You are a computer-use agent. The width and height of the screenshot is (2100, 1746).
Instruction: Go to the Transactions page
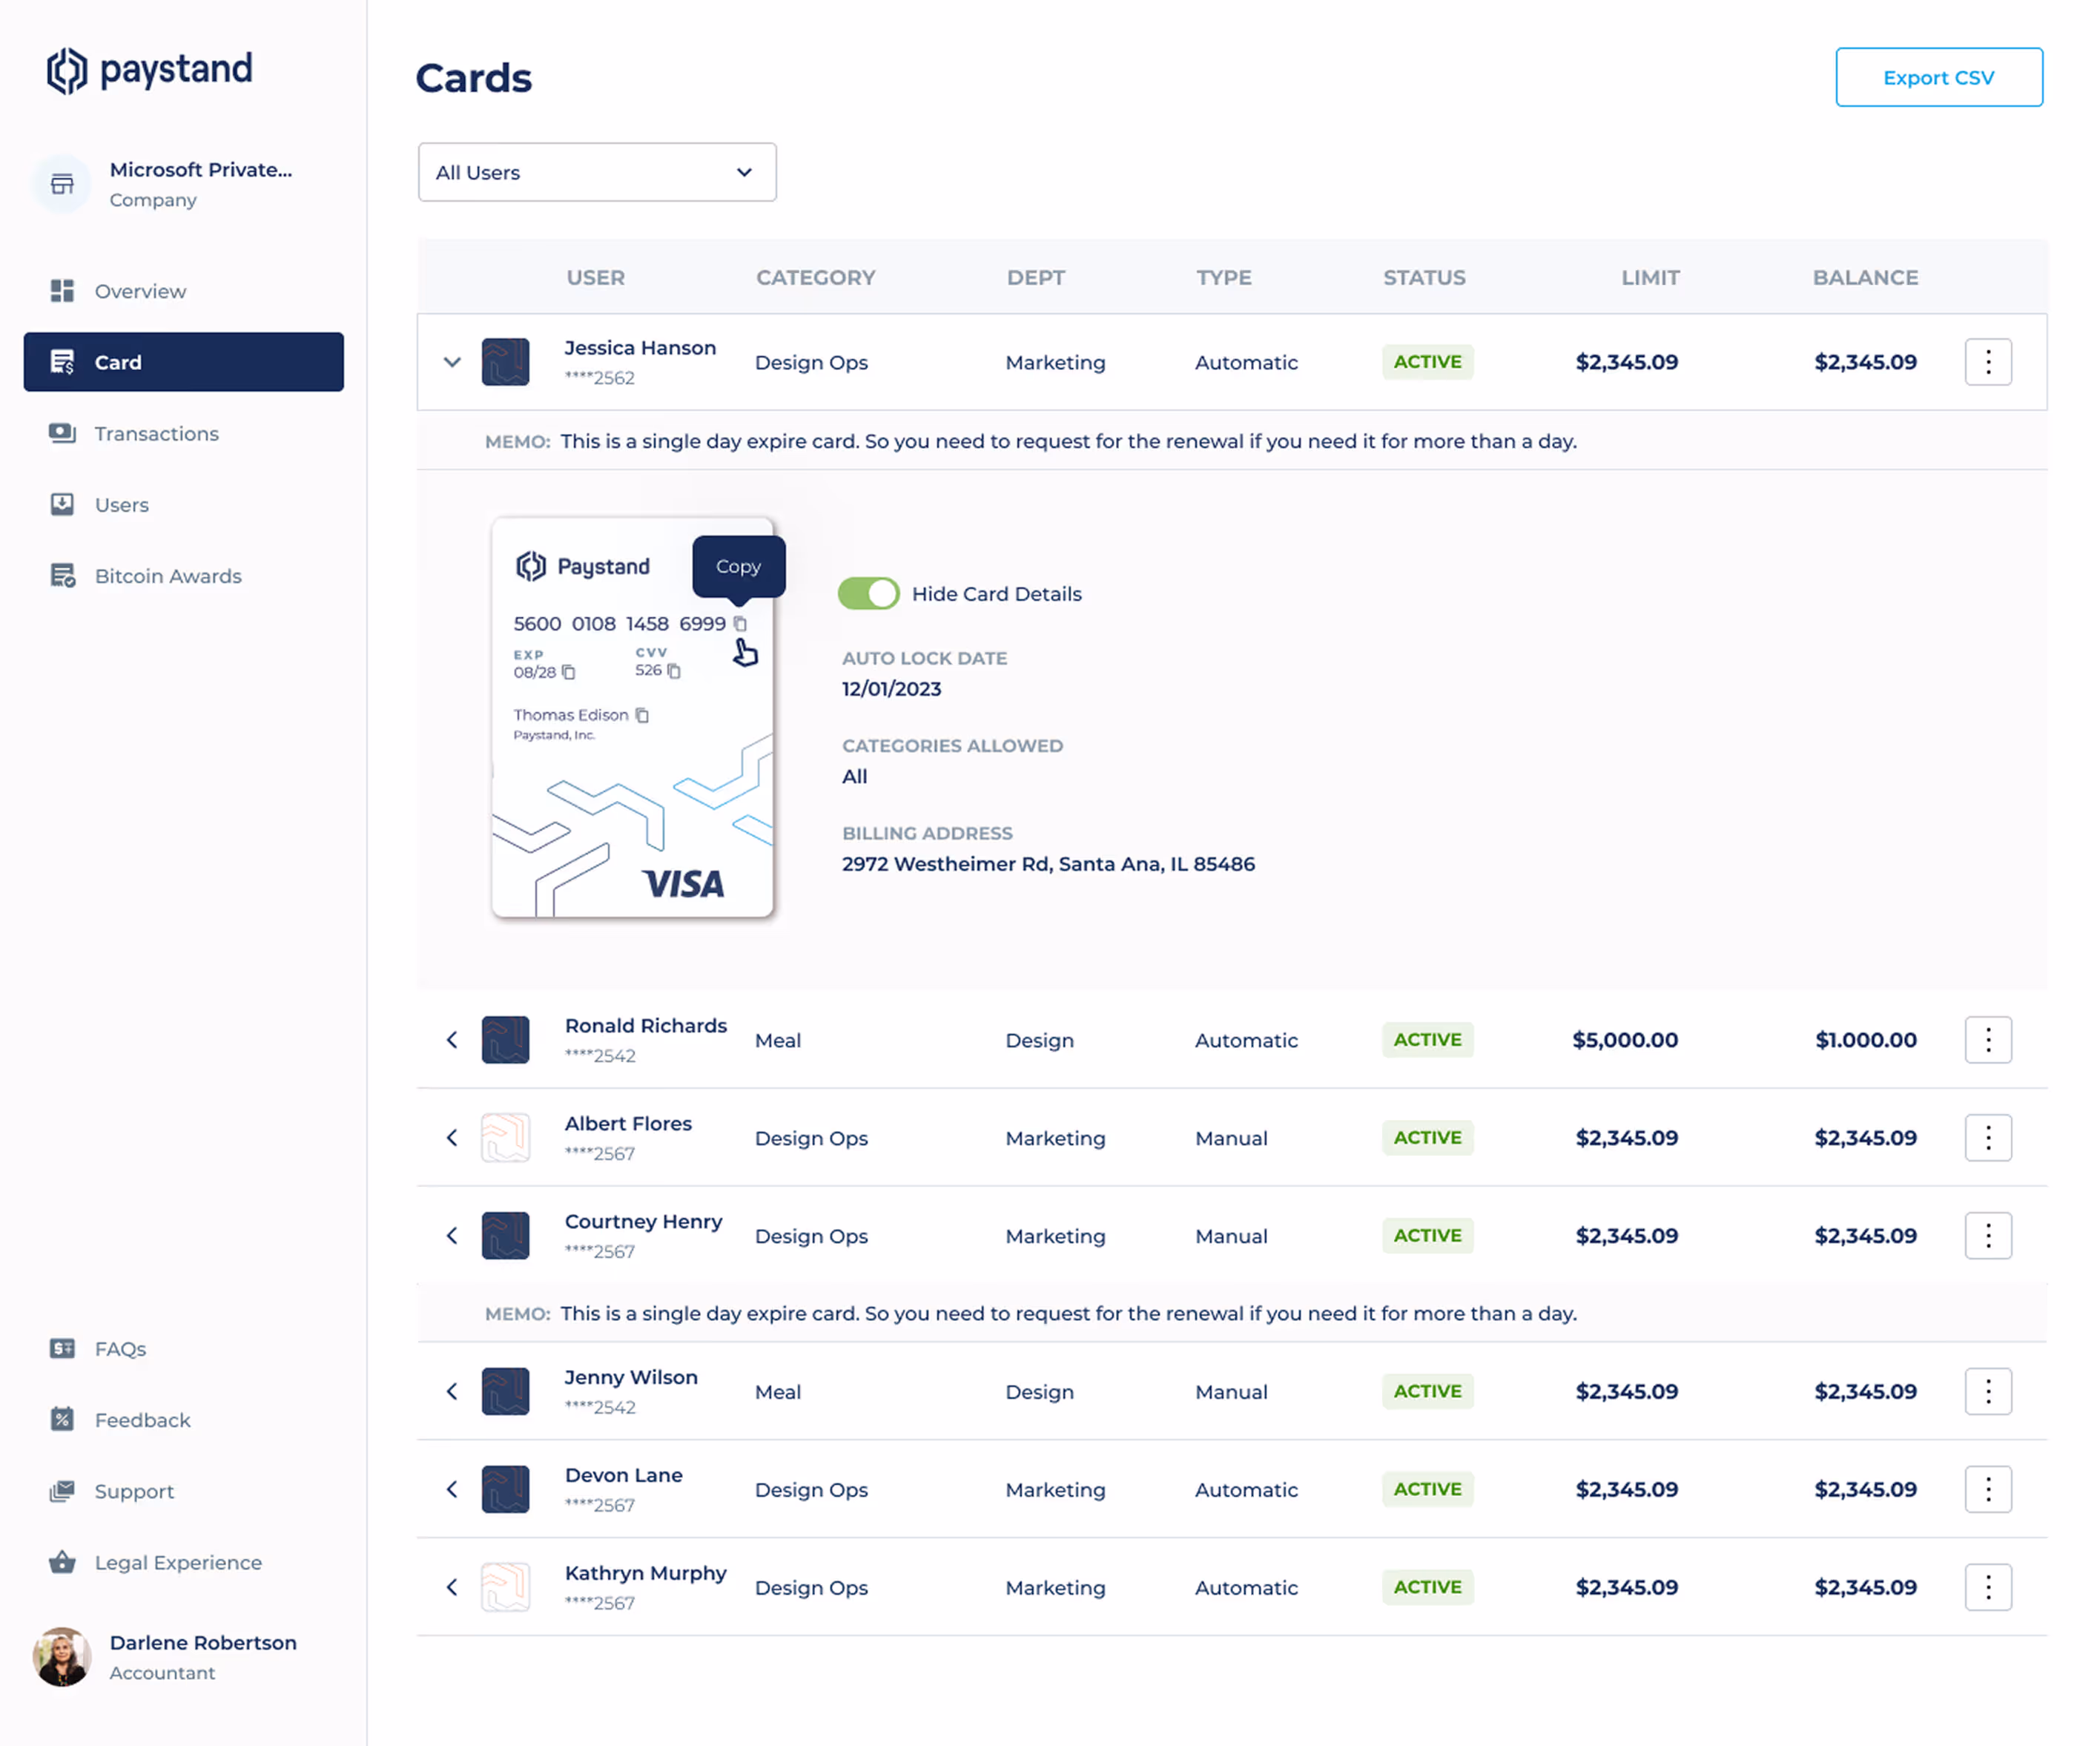tap(156, 433)
